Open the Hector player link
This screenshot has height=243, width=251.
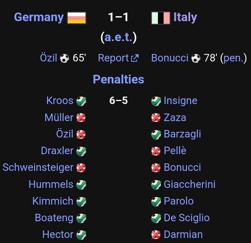point(58,235)
